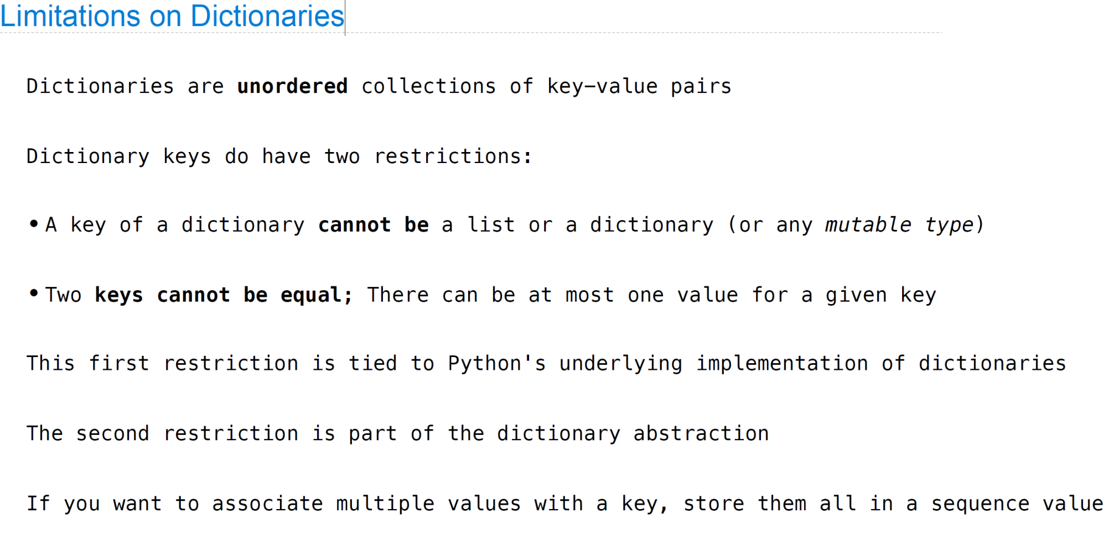
Task: Click the phrase 'associate multiple values'
Action: (x=366, y=504)
